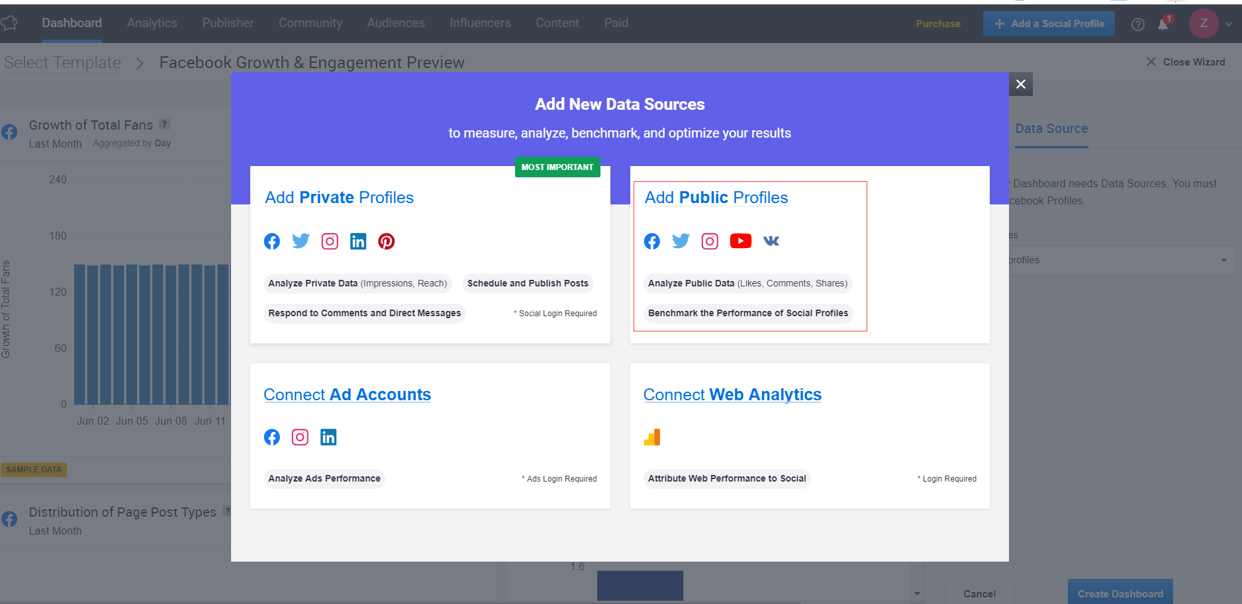1242x604 pixels.
Task: Open the Community tab
Action: tap(310, 23)
